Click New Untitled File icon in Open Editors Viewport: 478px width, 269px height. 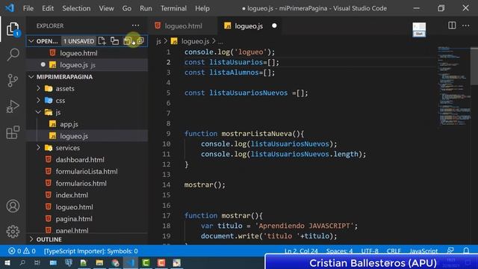(102, 41)
